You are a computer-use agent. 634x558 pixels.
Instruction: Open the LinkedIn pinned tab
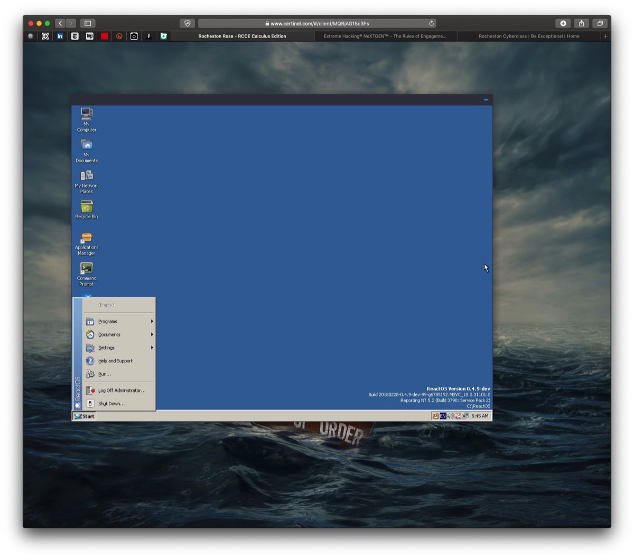coord(60,36)
